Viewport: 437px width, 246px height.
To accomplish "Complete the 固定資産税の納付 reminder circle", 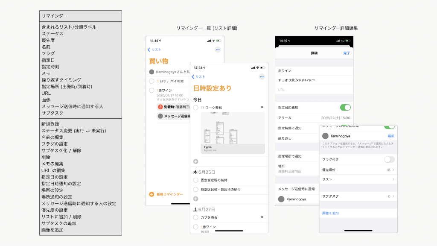I will pyautogui.click(x=195, y=180).
